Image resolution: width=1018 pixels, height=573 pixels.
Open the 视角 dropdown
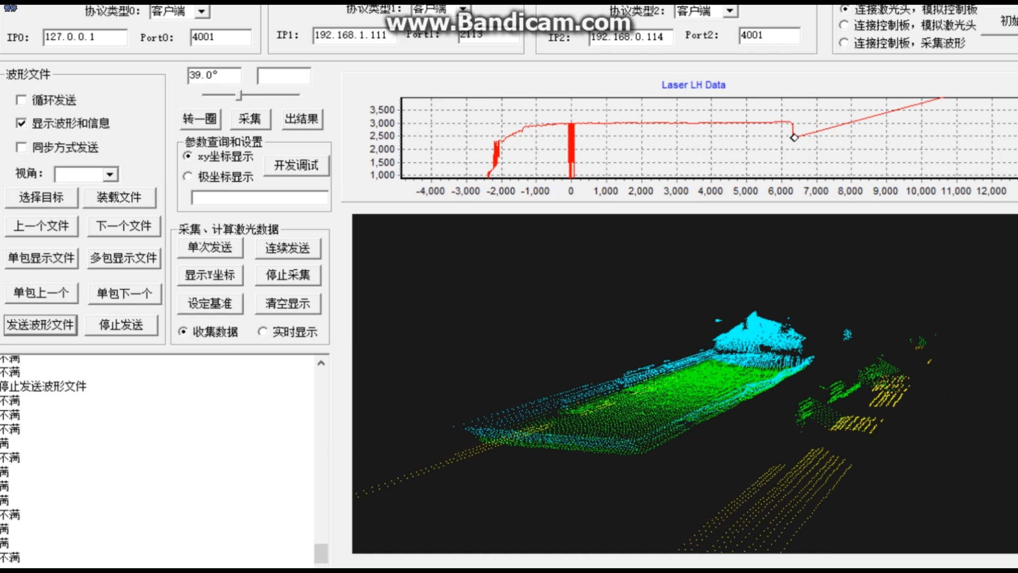tap(110, 174)
